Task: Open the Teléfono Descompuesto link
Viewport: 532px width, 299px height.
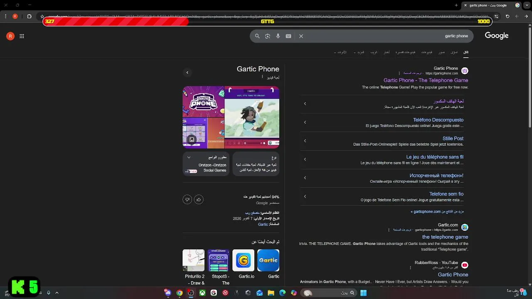Action: (438, 120)
